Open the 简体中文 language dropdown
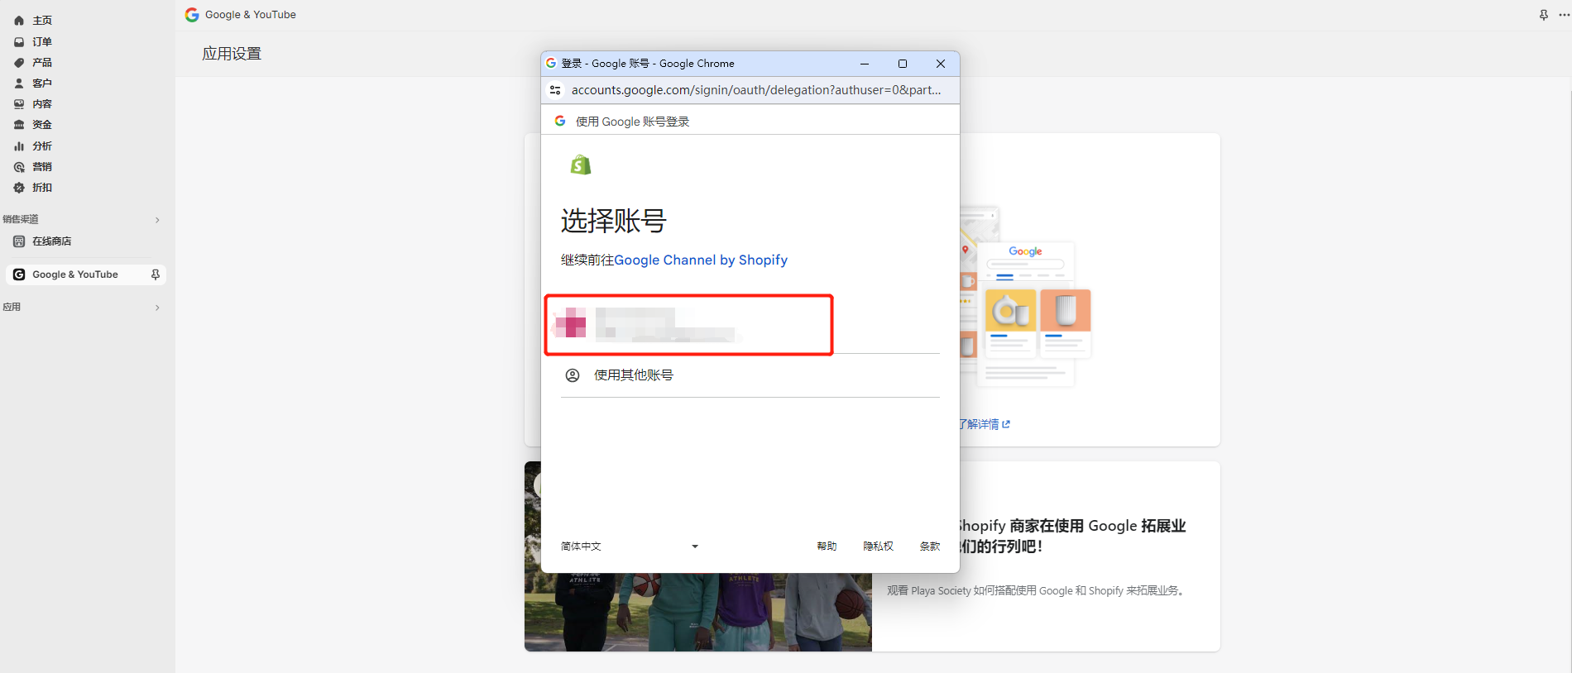 (629, 547)
